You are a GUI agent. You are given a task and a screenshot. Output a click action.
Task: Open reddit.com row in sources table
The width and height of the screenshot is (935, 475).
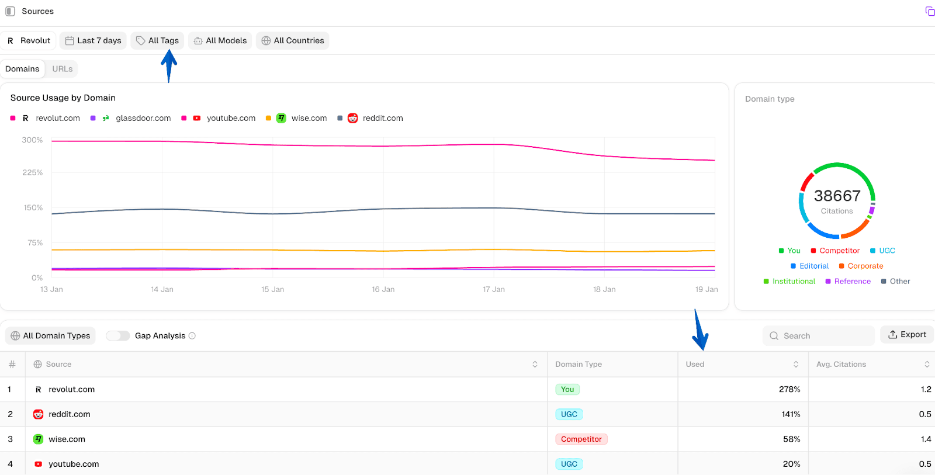click(467, 414)
